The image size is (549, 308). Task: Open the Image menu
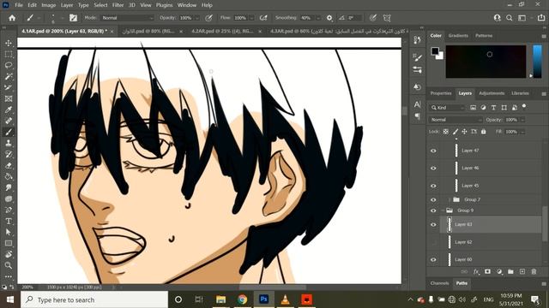point(48,5)
